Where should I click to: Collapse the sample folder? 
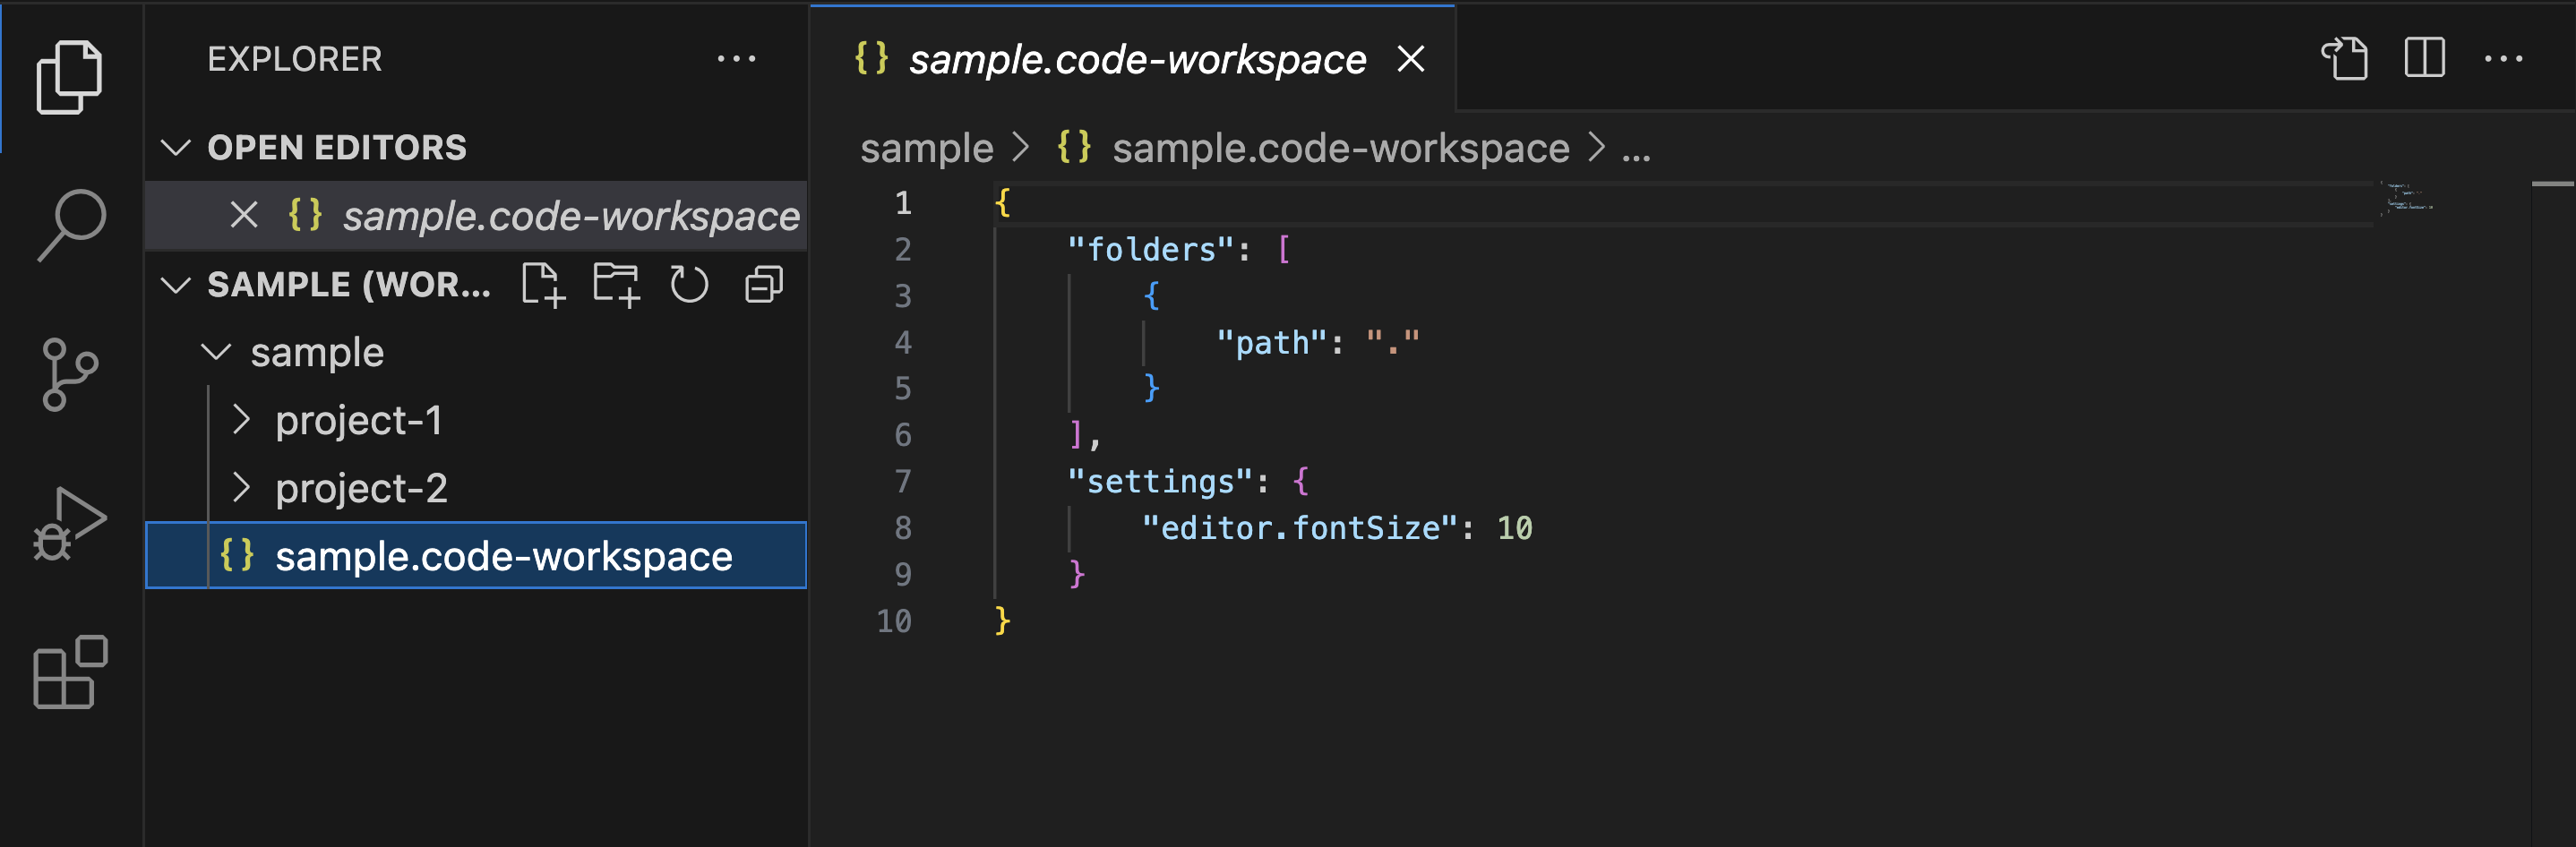click(x=215, y=352)
